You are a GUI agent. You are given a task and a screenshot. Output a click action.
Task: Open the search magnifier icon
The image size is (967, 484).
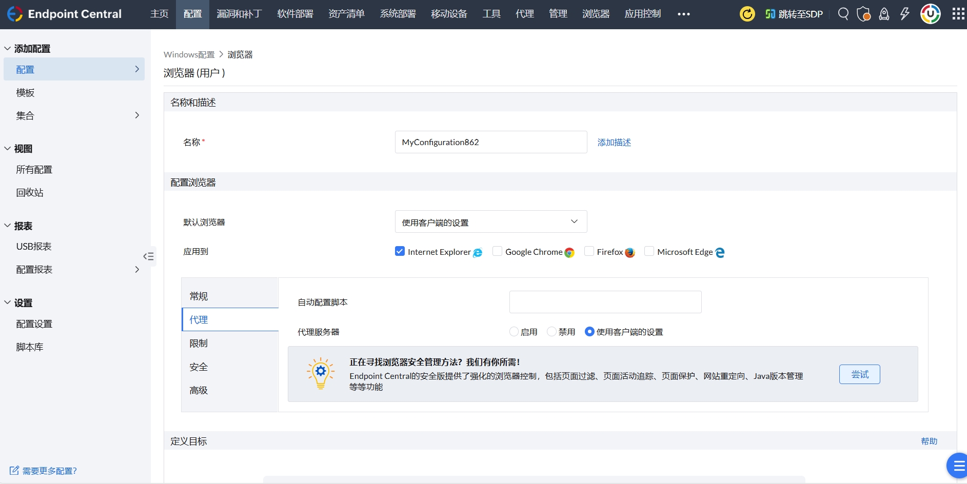[843, 14]
